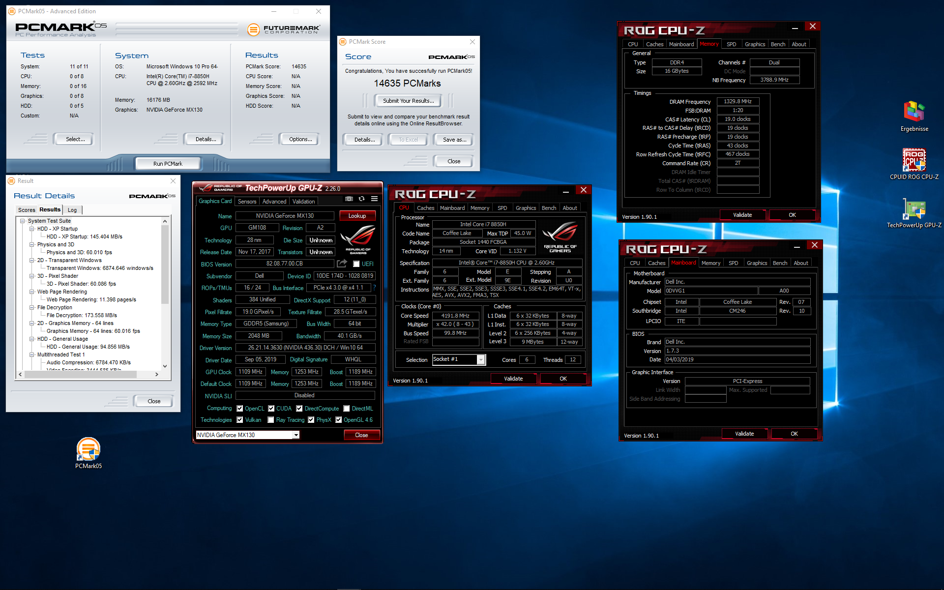Collapse the Physics and 3D node
Screen dimensions: 944x590
[32, 244]
